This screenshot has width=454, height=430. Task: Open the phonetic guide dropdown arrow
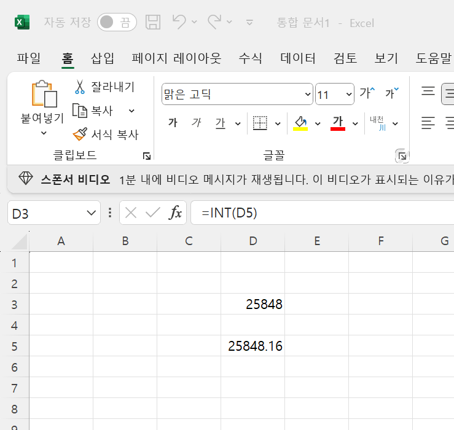pyautogui.click(x=395, y=124)
